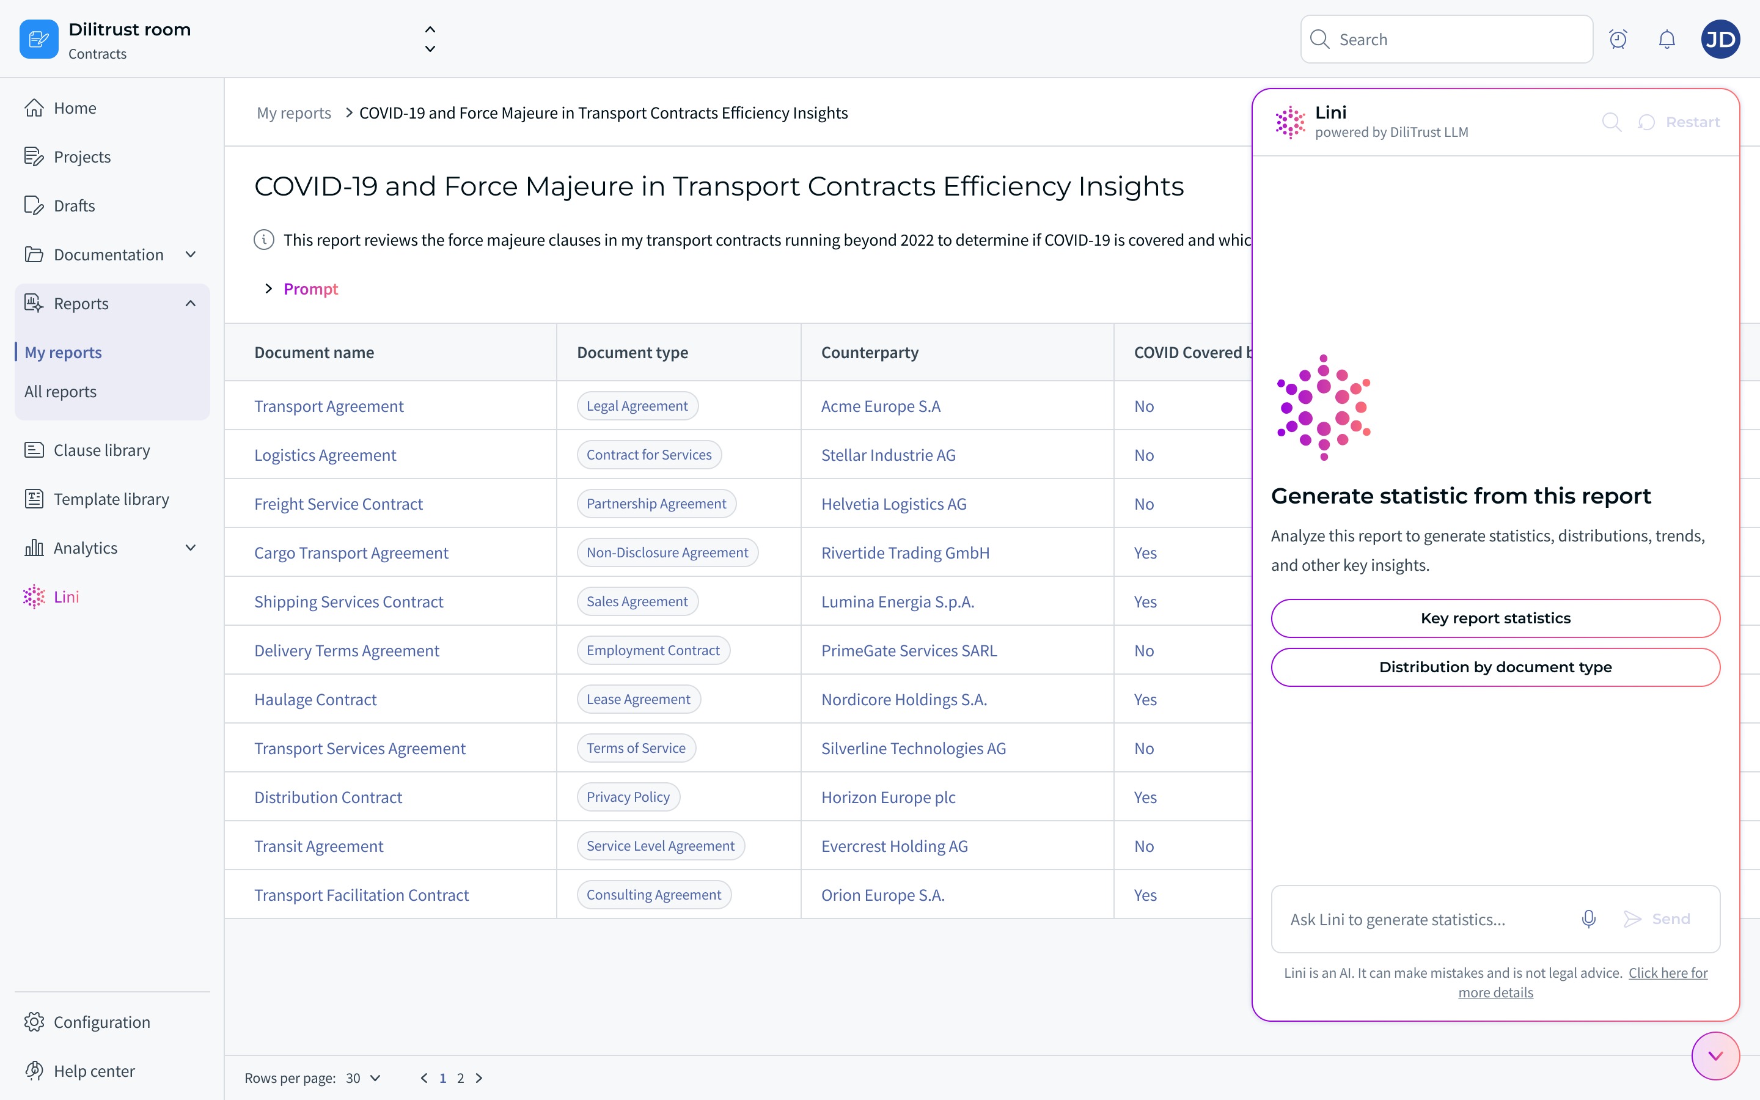Expand the Prompt section
Screen dimensions: 1760x1100
pyautogui.click(x=301, y=289)
